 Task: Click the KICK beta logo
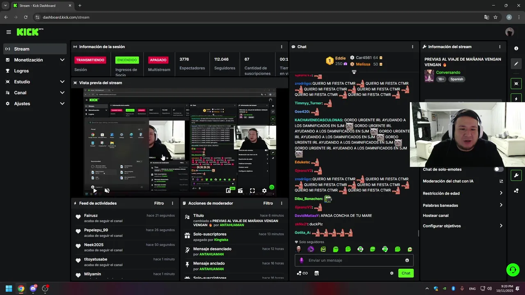(x=30, y=32)
